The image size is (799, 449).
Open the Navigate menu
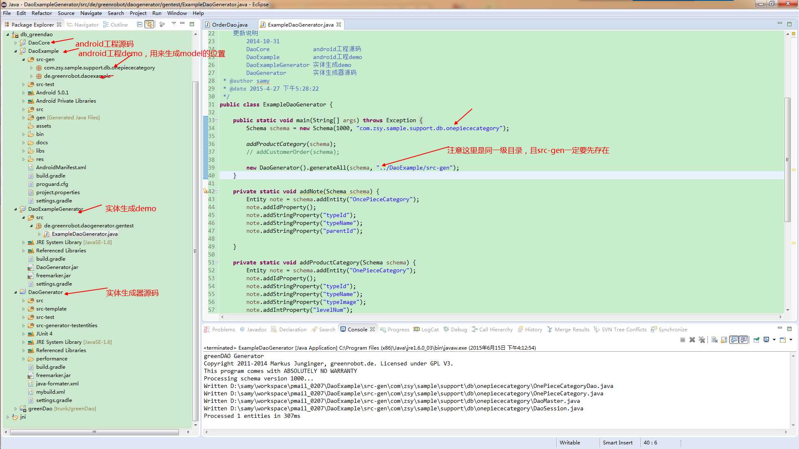tap(91, 13)
